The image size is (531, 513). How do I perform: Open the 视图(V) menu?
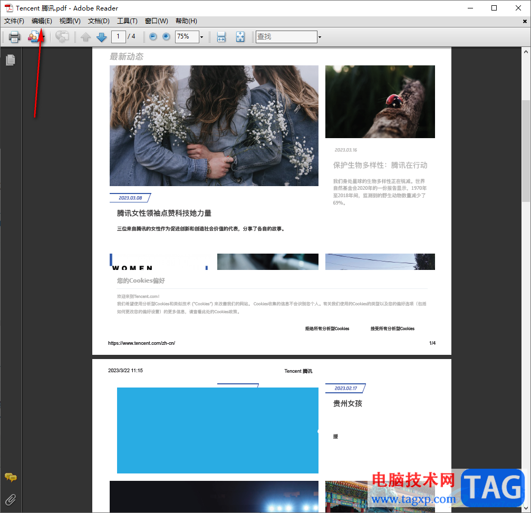70,21
